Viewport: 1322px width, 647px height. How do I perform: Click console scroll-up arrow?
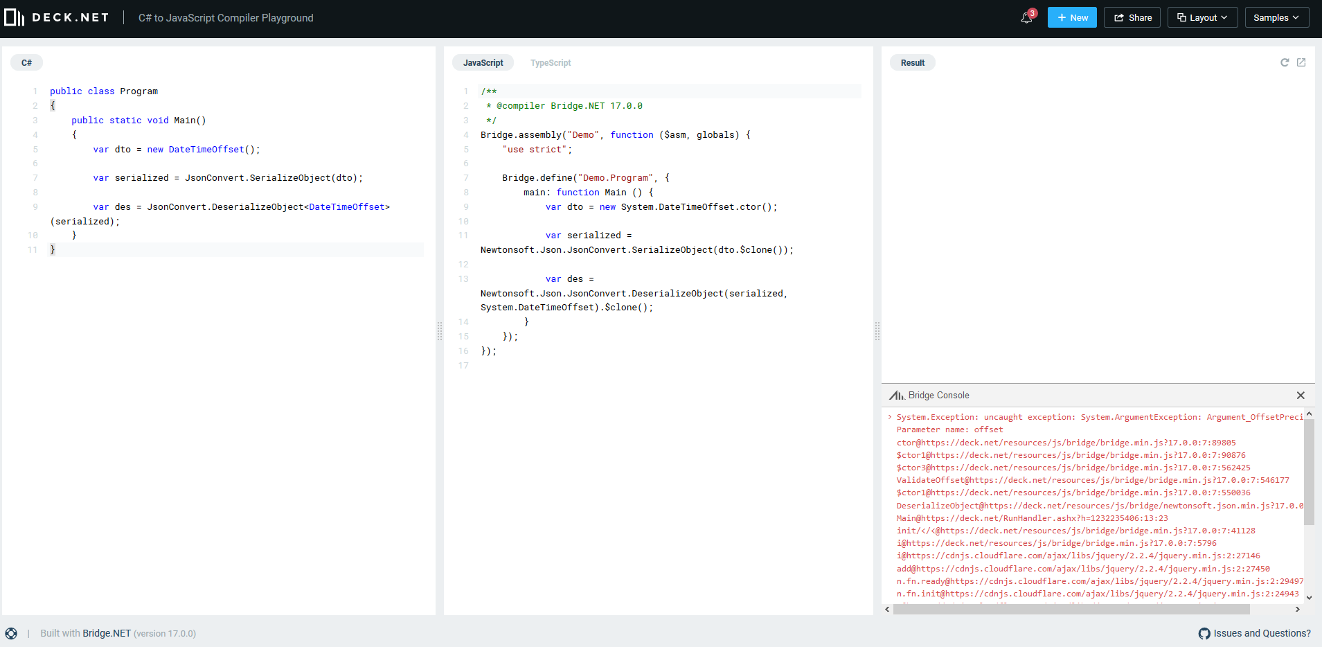[1309, 414]
